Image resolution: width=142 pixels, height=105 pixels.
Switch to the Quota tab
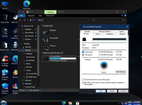122,31
